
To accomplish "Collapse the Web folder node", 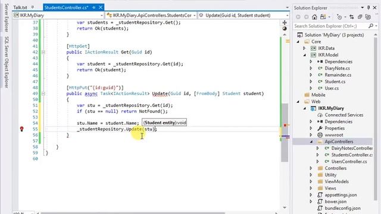I will coord(298,102).
